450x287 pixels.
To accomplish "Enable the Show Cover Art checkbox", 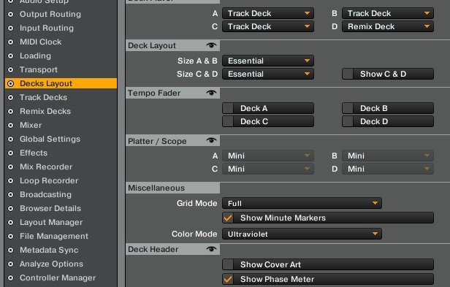I will coord(228,264).
